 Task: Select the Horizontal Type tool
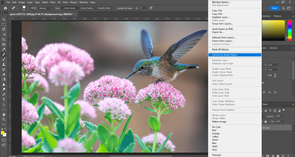[4, 99]
